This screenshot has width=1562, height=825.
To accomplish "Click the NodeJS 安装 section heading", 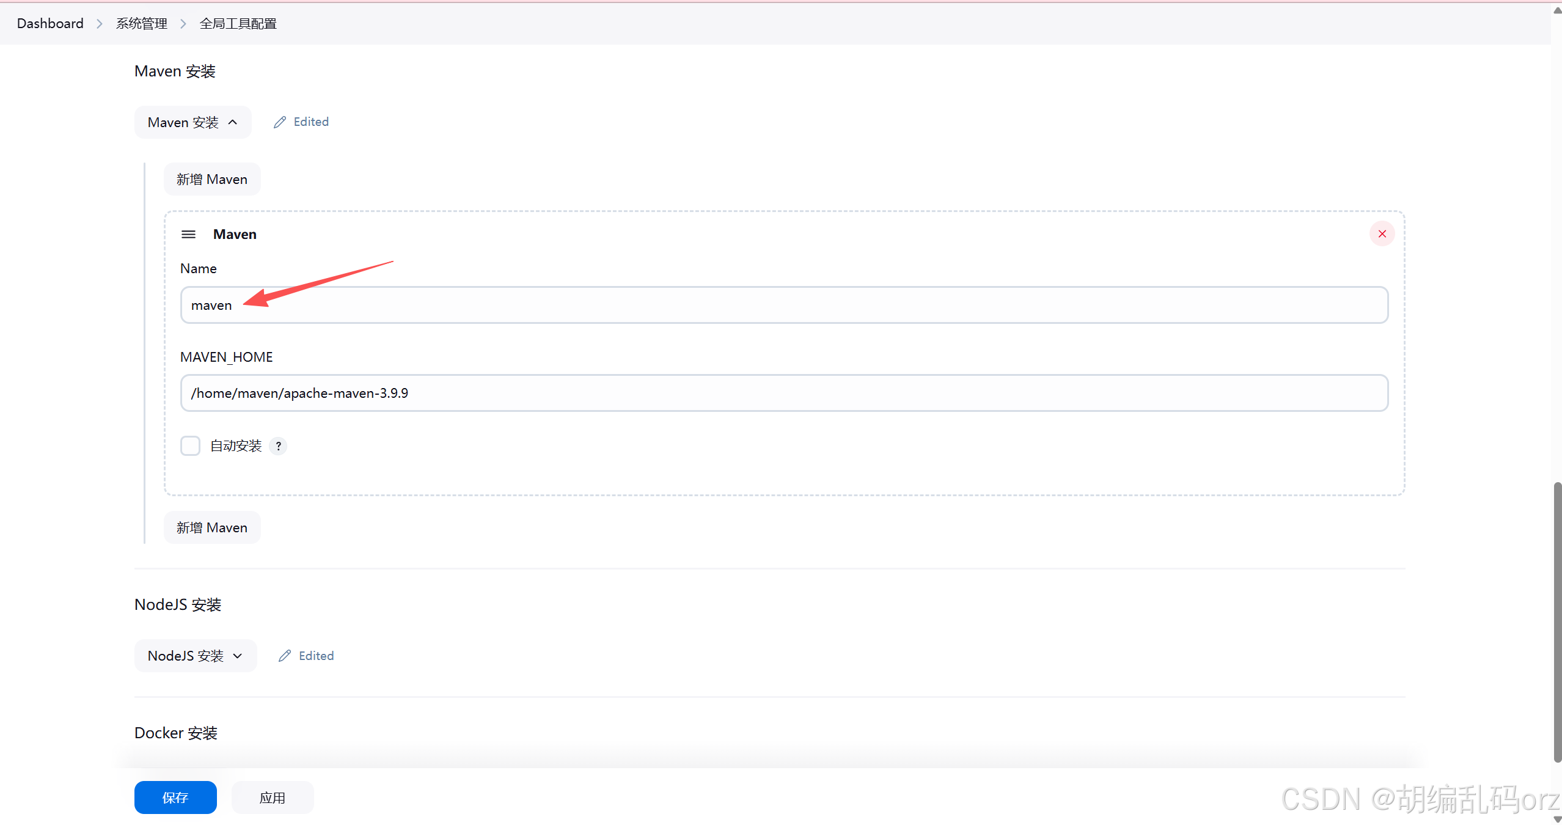I will pos(178,604).
